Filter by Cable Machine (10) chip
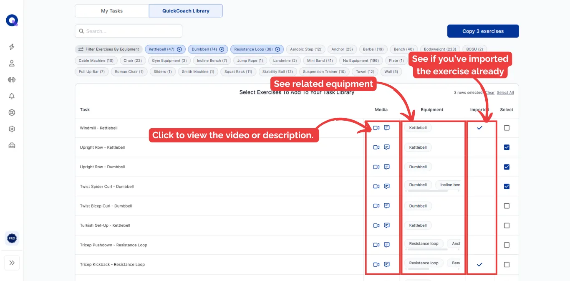 (x=96, y=61)
